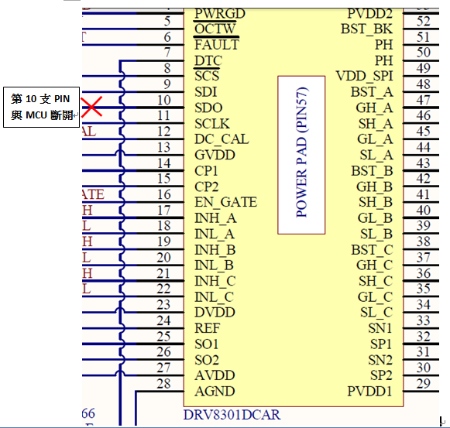Select the BST_A pin label
Screen dimensions: 450x428
coord(372,92)
